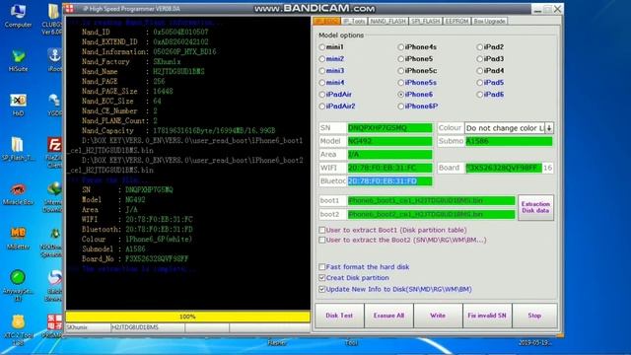Click the Fix invalid SN button
Image resolution: width=631 pixels, height=355 pixels.
[487, 316]
